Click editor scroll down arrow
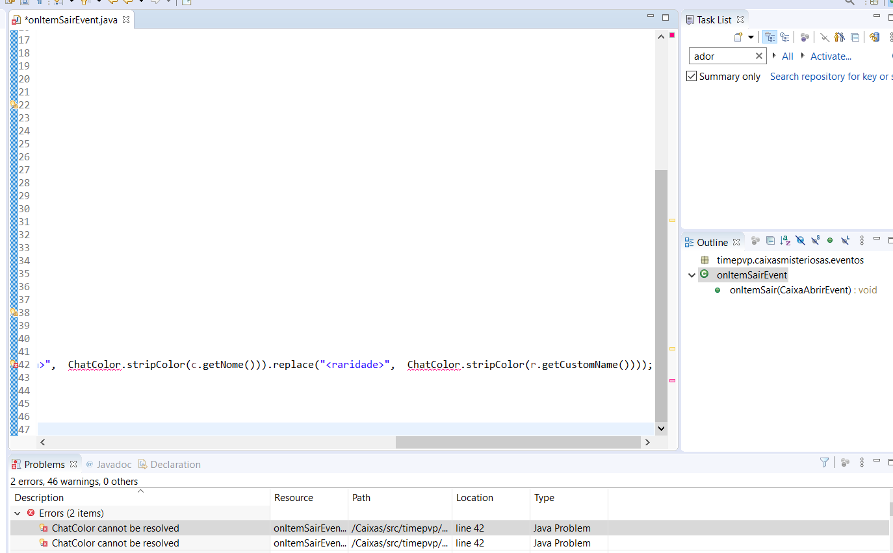893x553 pixels. [x=662, y=429]
